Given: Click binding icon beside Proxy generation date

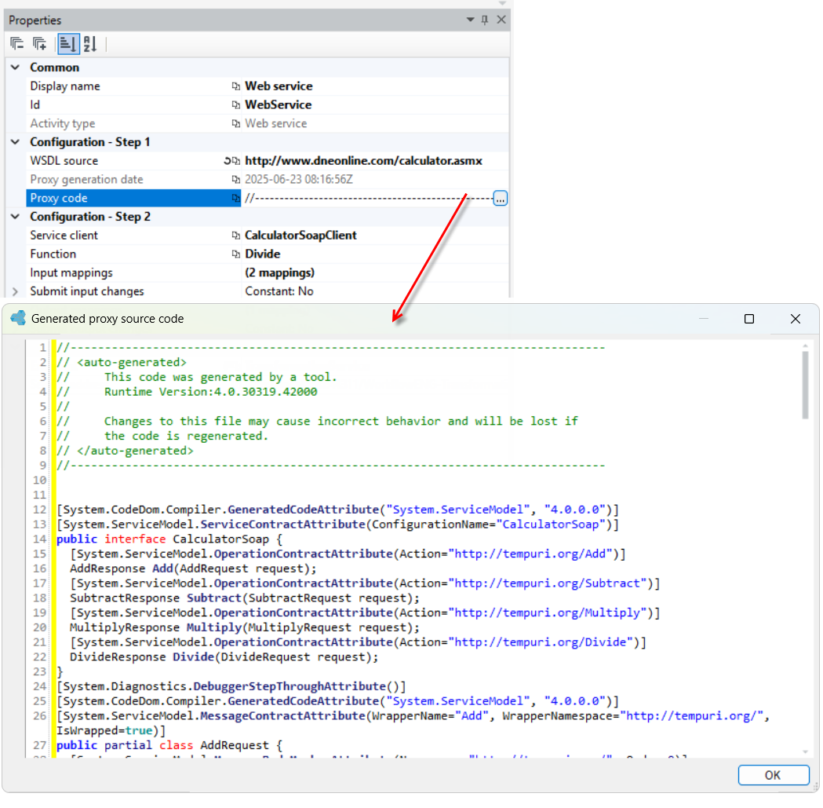Looking at the screenshot, I should click(x=235, y=180).
